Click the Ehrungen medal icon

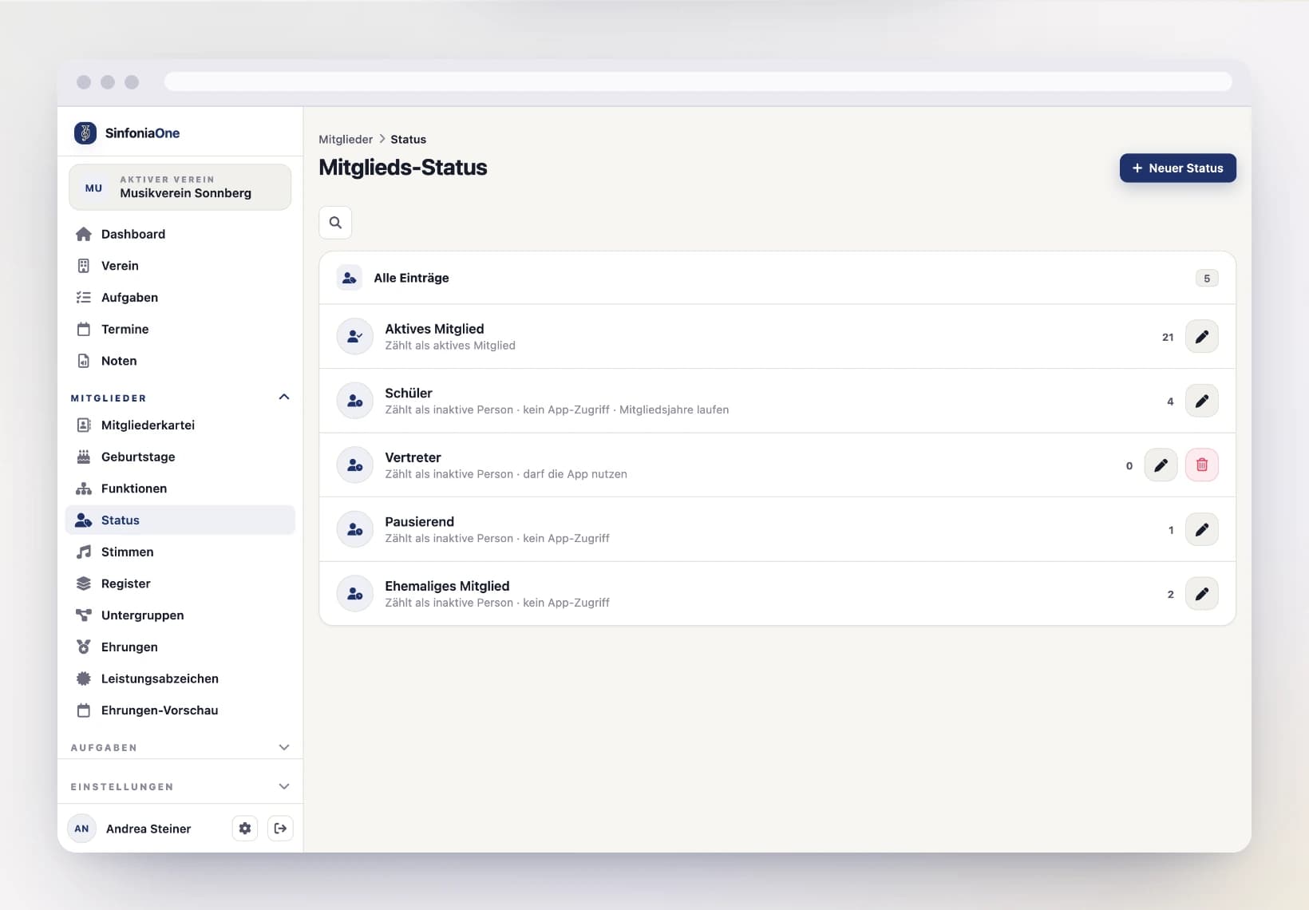coord(84,647)
